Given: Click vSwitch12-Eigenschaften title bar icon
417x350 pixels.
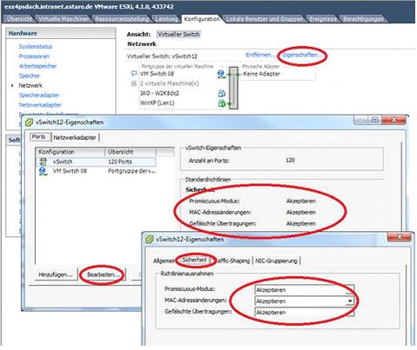Looking at the screenshot, I should point(29,122).
